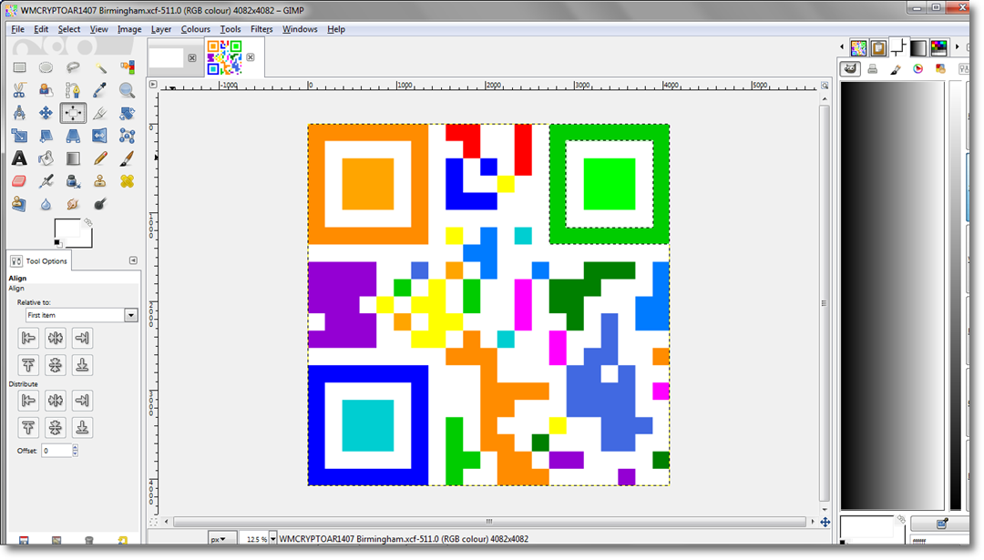Select the Scale tool
The width and height of the screenshot is (984, 560).
point(19,136)
